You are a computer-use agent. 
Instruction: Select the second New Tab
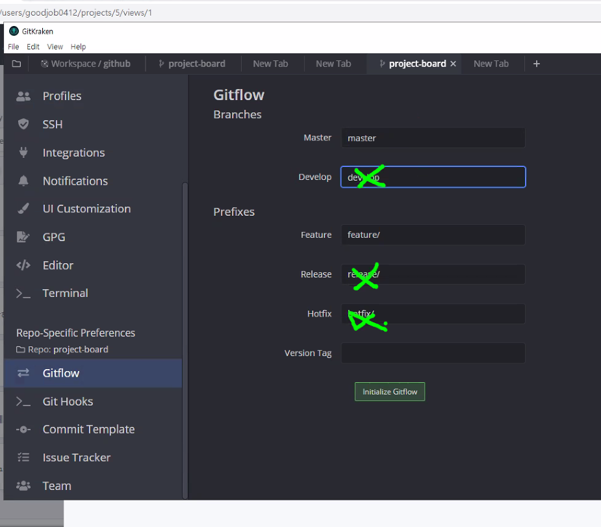pos(333,64)
